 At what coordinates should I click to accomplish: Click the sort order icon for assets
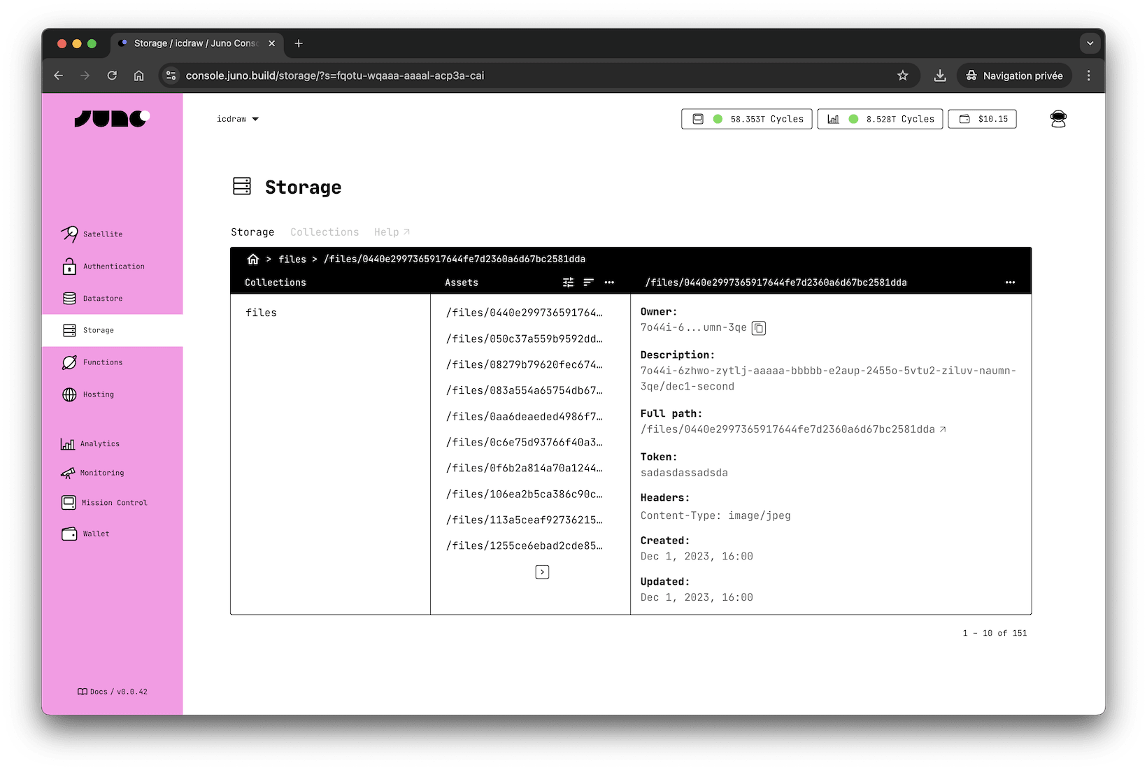[x=588, y=282]
